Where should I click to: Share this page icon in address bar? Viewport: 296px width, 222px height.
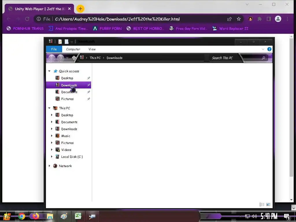pyautogui.click(x=230, y=19)
